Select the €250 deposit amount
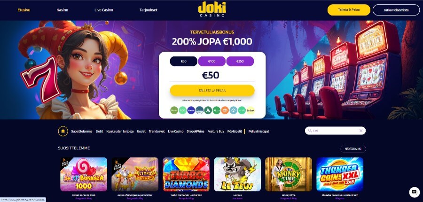The width and height of the screenshot is (423, 202). (x=240, y=61)
